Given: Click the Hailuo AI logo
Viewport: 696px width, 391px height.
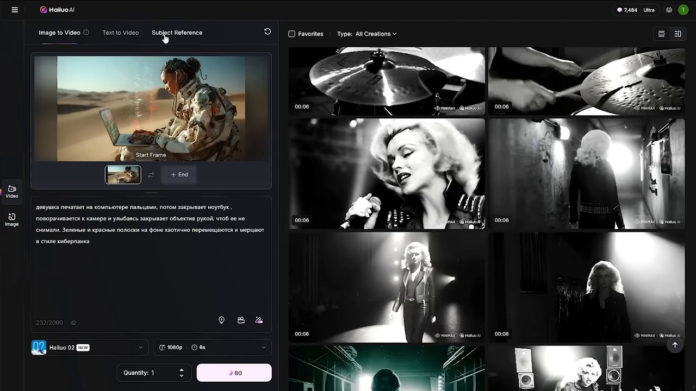Looking at the screenshot, I should pos(57,10).
